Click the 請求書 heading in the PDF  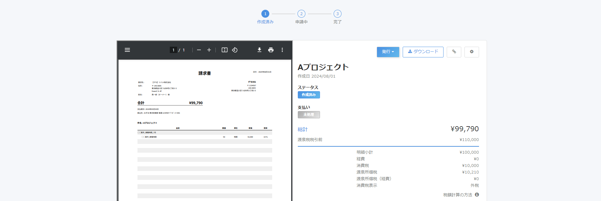pyautogui.click(x=205, y=73)
